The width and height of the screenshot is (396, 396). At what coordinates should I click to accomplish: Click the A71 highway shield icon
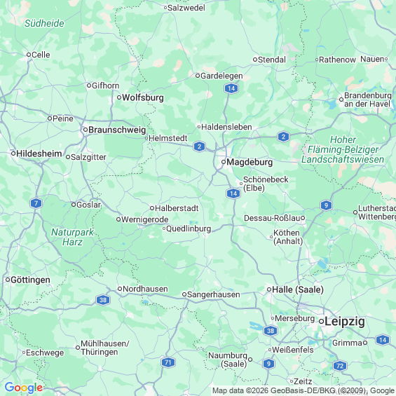coord(168,362)
